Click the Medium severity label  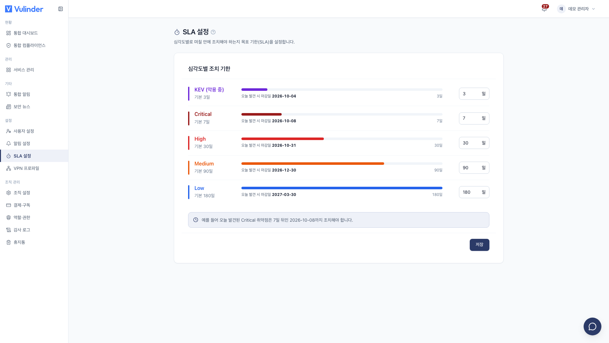(204, 164)
